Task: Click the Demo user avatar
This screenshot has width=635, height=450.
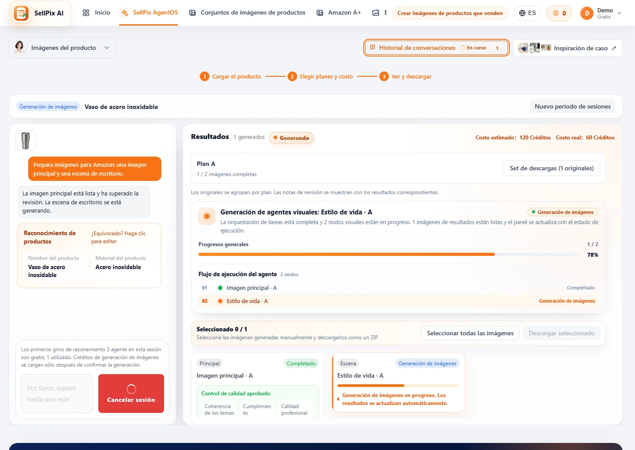Action: [x=587, y=13]
